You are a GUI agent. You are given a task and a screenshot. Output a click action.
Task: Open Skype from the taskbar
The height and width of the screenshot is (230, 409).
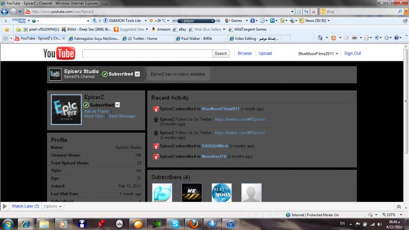pos(175,224)
